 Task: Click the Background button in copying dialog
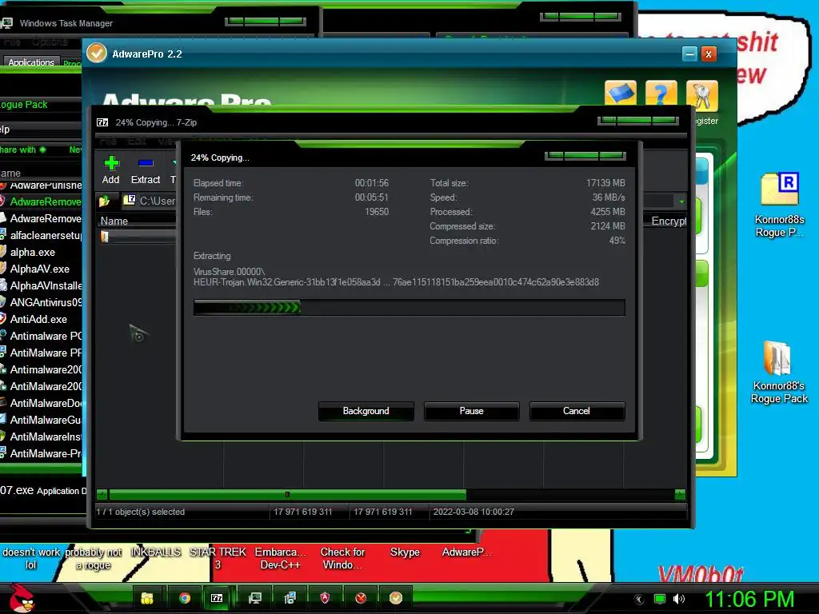point(366,411)
